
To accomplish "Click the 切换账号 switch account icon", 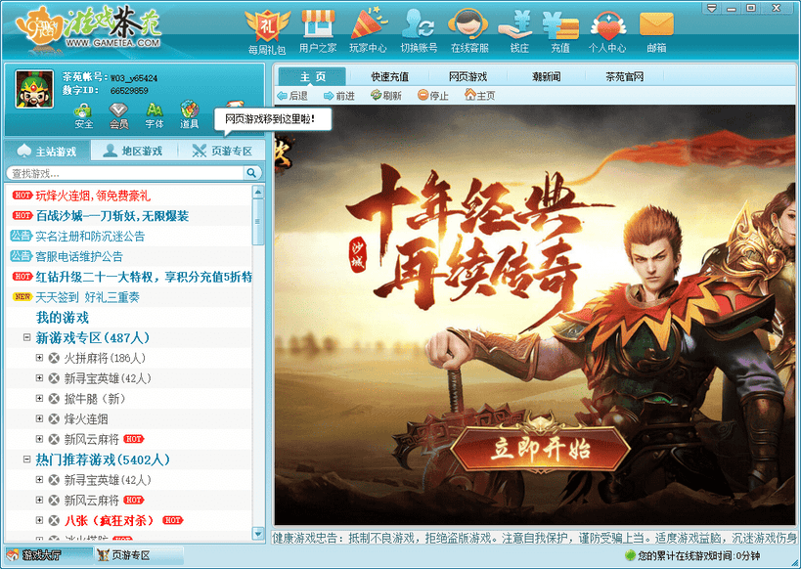I will [x=419, y=25].
